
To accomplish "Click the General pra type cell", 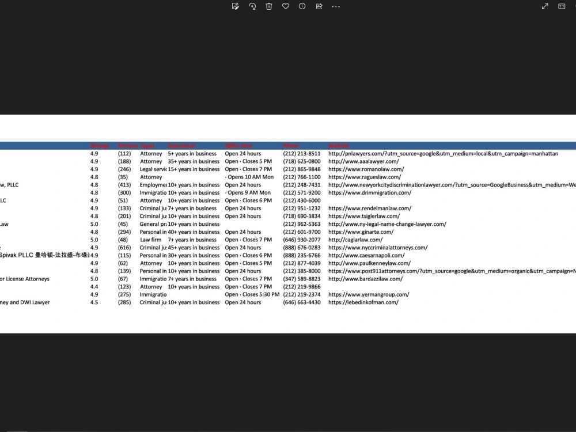I will click(x=153, y=224).
